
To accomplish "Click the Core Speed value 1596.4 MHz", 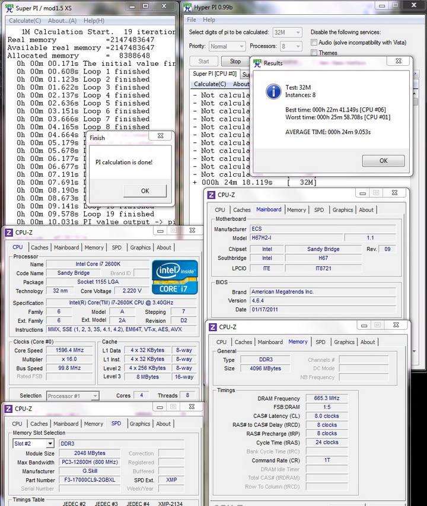I will (x=69, y=350).
